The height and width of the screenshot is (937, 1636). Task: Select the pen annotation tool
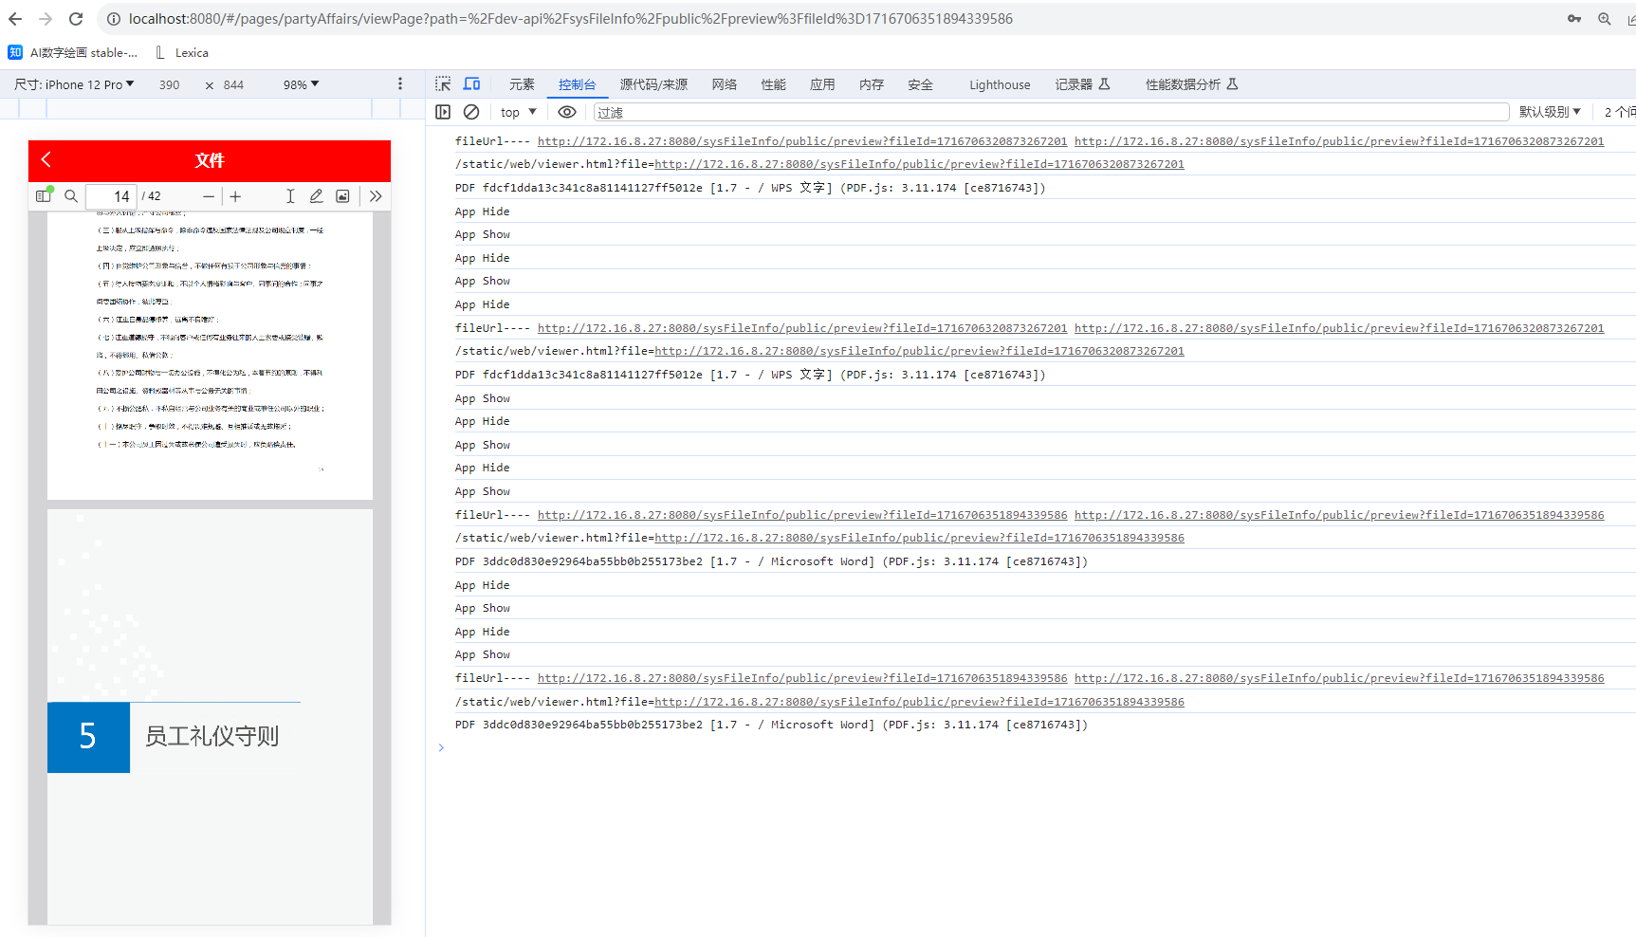pos(316,196)
